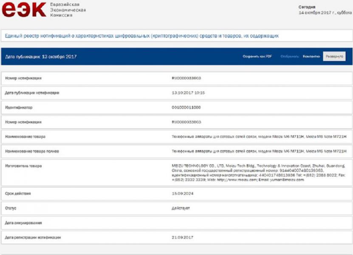Image resolution: width=353 pixels, height=255 pixels.
Task: Select publication date value 13.10.2017 10:15
Action: (x=188, y=93)
